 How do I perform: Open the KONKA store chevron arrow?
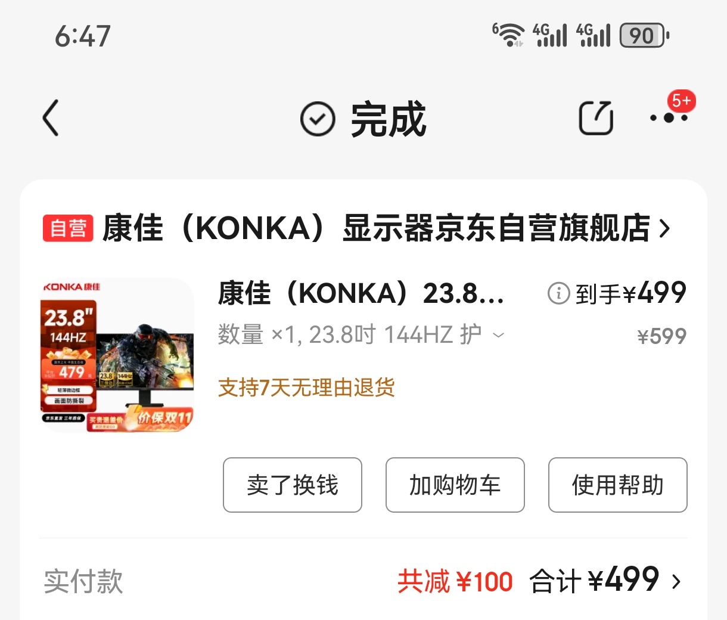(665, 228)
